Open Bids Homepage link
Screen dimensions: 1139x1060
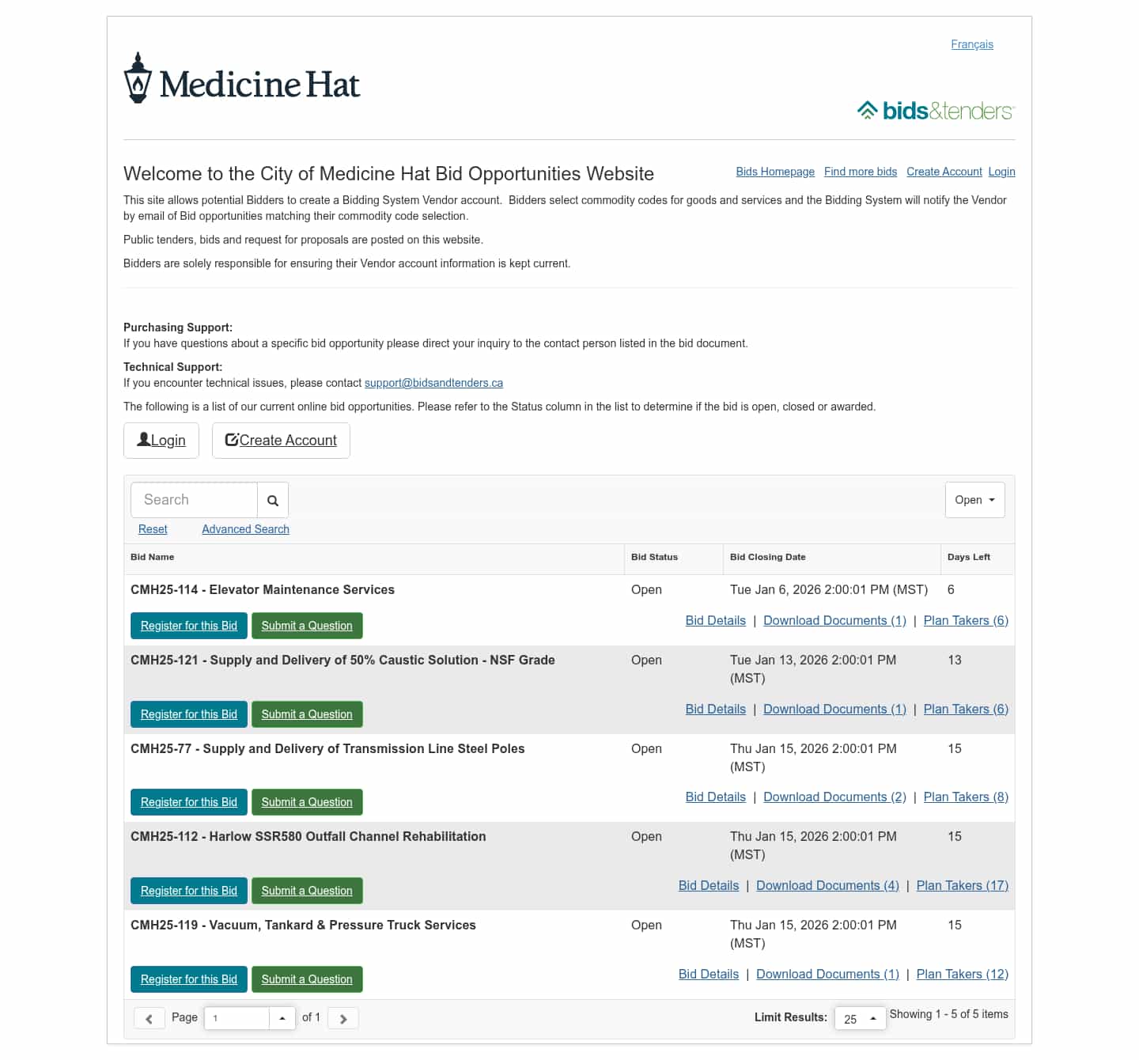coord(774,172)
